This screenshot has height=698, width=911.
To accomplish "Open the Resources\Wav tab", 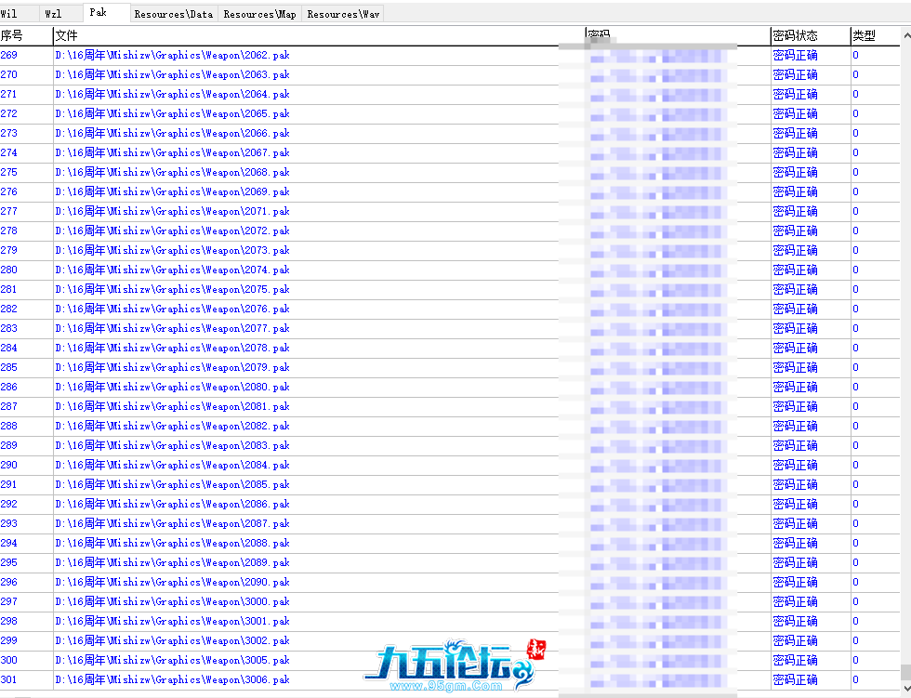I will [x=343, y=14].
